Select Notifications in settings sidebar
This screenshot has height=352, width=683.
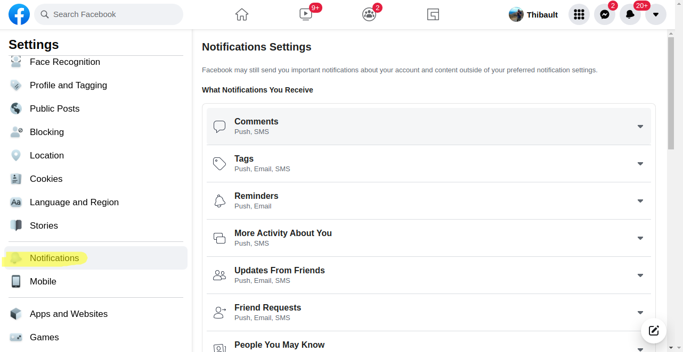96,258
